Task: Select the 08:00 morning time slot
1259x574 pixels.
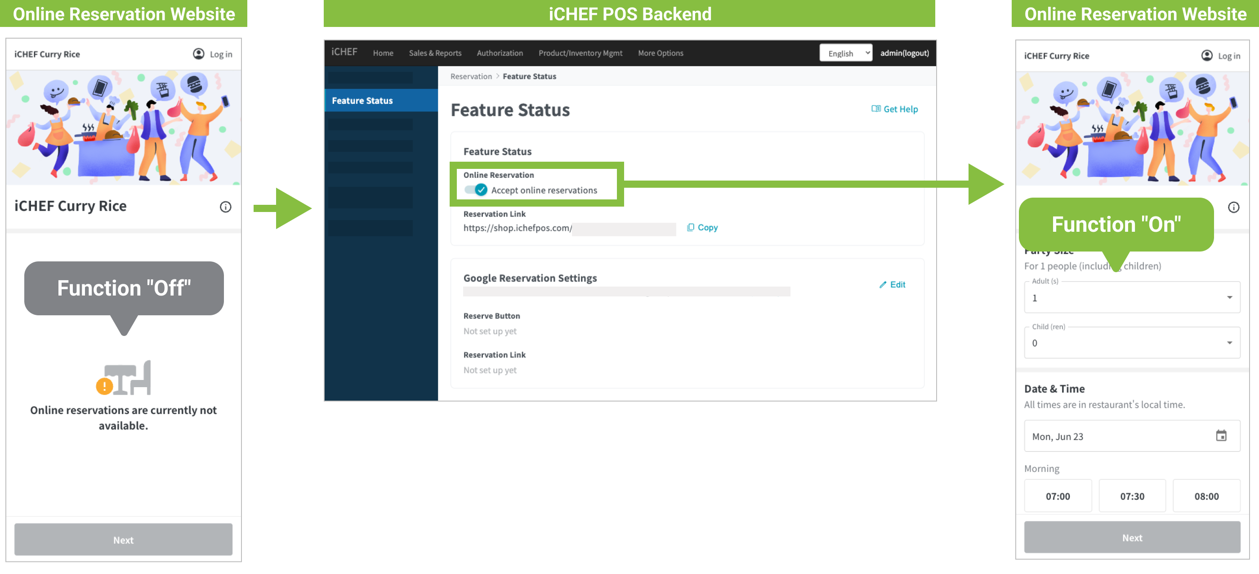Action: [1206, 496]
